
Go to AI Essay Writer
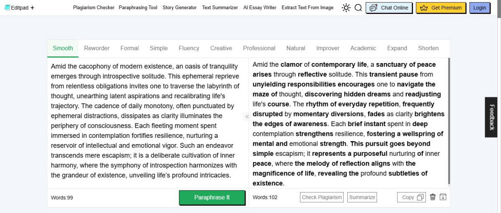[x=260, y=8]
